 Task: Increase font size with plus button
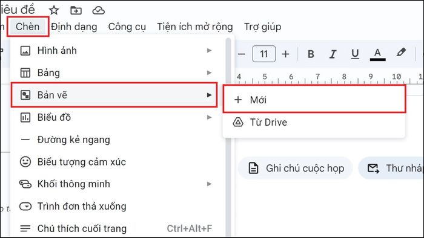tap(285, 54)
